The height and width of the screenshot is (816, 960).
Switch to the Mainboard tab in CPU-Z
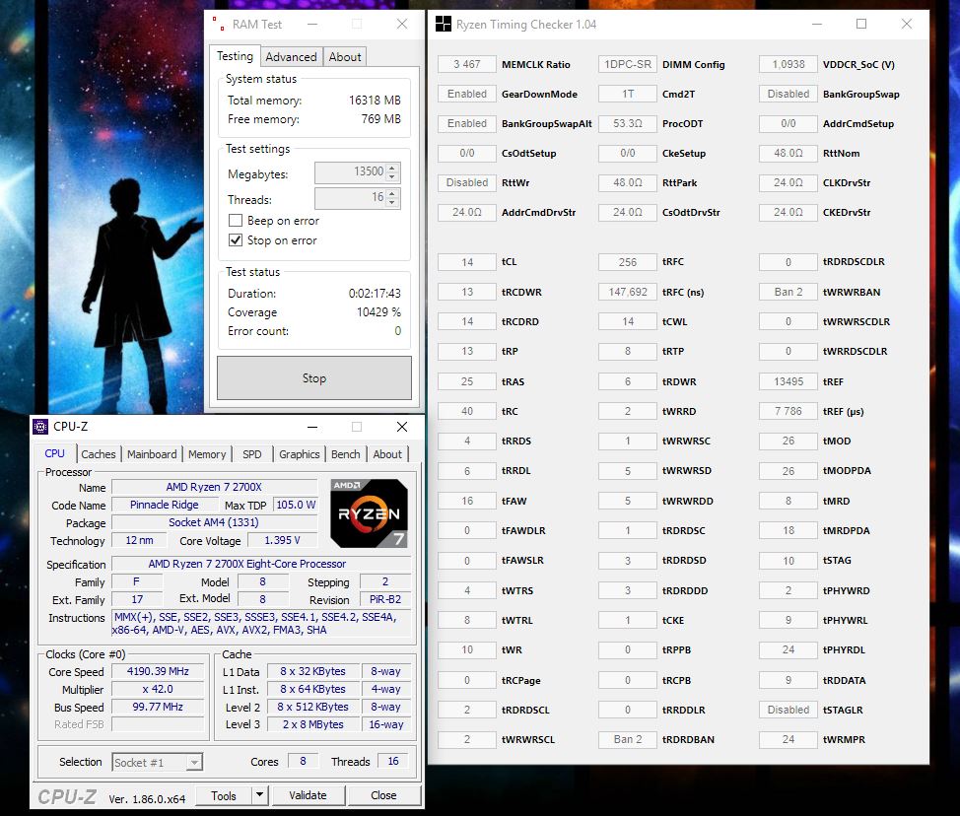(x=152, y=454)
